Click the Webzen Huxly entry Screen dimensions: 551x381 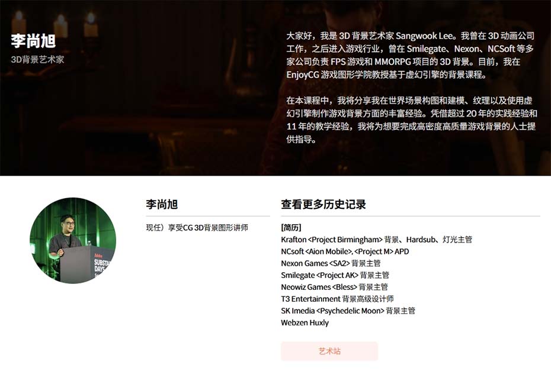click(x=305, y=323)
